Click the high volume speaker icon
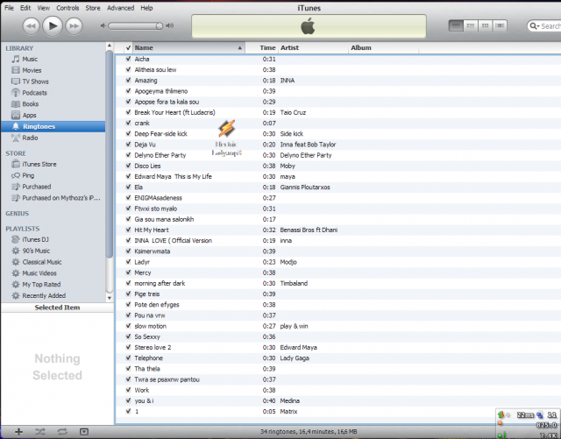 [x=170, y=25]
